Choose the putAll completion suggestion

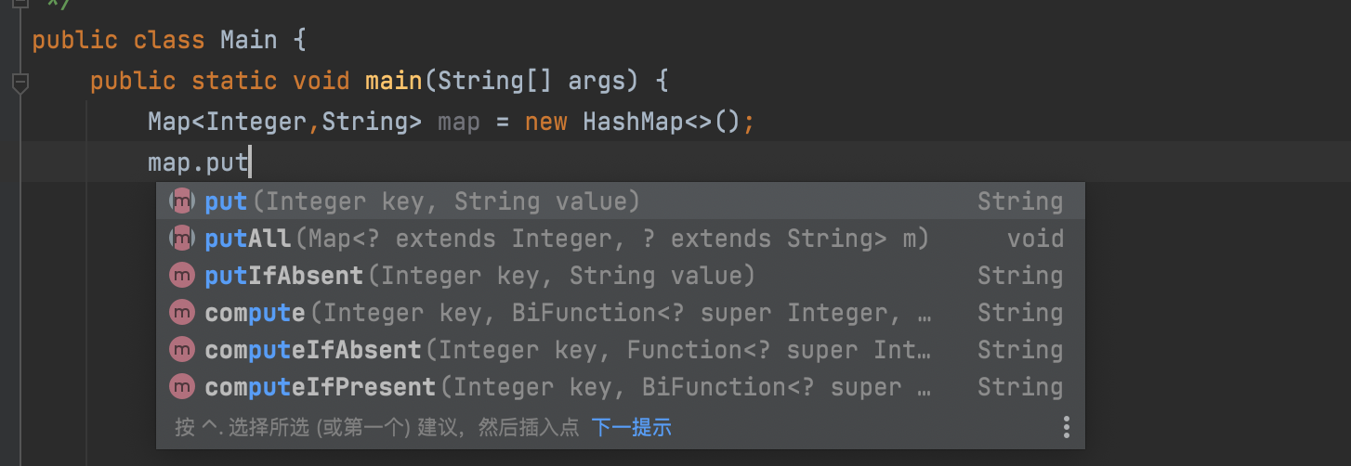point(247,239)
